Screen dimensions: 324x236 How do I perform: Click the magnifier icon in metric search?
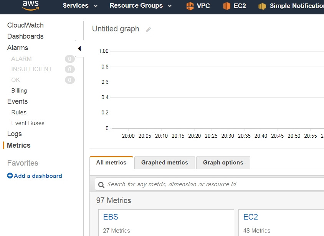click(x=101, y=185)
